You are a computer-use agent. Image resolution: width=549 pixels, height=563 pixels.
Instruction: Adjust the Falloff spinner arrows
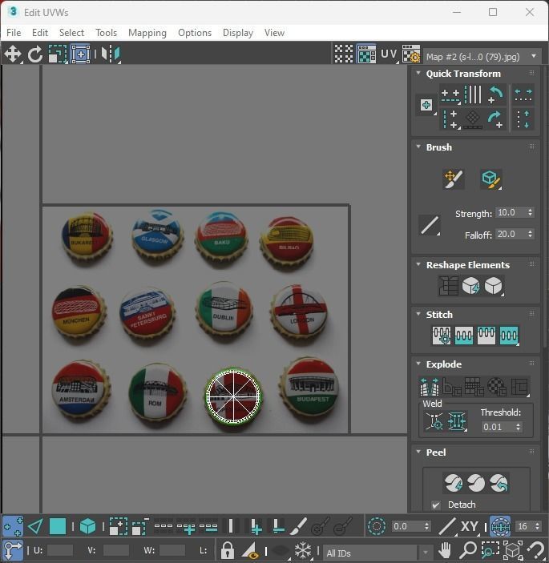coord(531,234)
